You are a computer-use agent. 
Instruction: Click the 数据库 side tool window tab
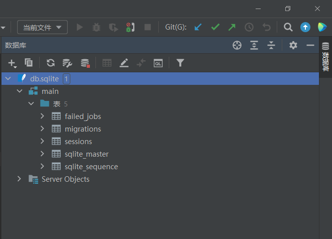tap(325, 59)
